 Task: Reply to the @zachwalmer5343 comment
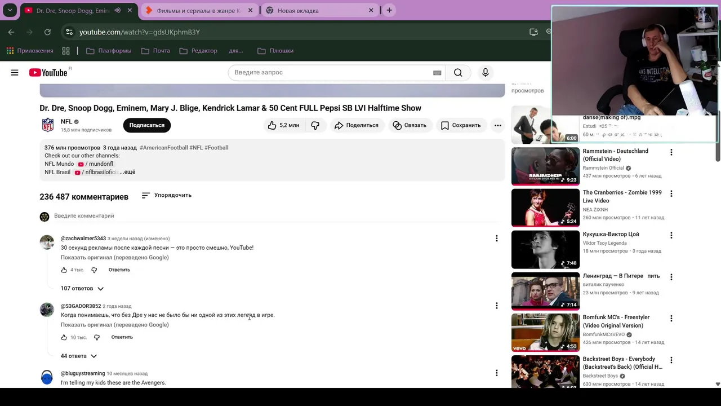coord(119,270)
